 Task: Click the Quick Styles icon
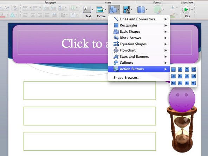(x=158, y=9)
